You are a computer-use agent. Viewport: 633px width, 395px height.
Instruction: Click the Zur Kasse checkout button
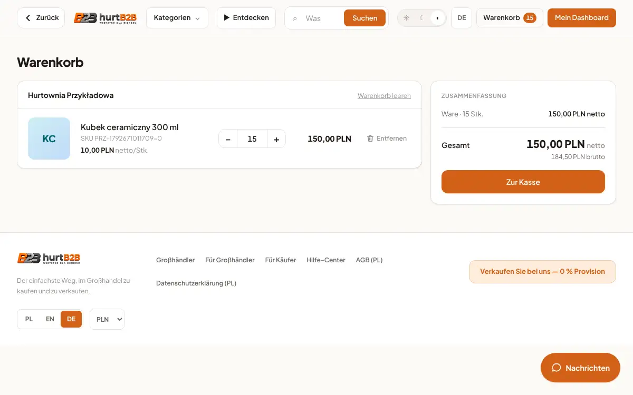click(x=523, y=182)
